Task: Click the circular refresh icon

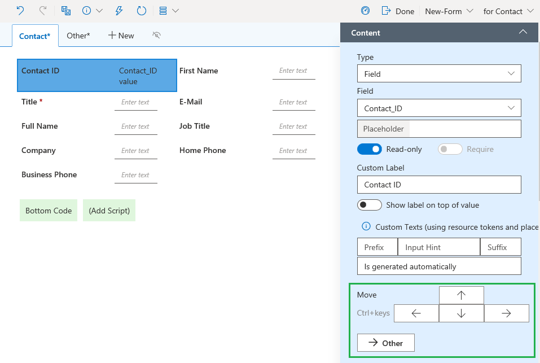Action: [x=142, y=11]
